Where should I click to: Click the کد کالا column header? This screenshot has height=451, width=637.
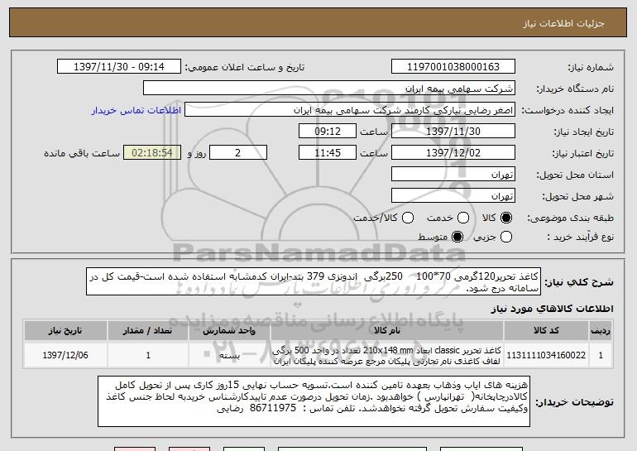[x=546, y=331]
